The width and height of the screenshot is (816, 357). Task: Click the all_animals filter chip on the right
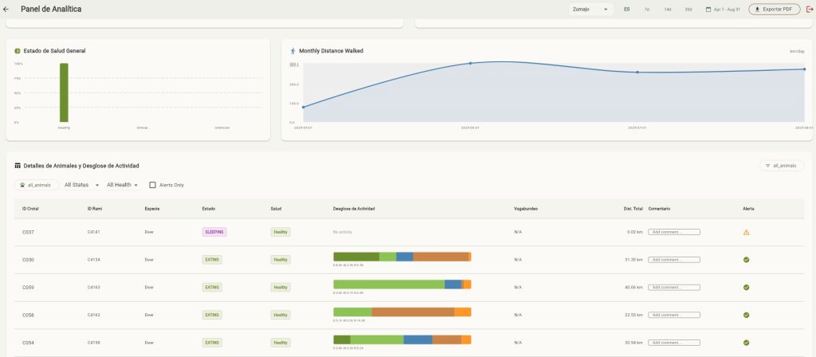coord(782,166)
